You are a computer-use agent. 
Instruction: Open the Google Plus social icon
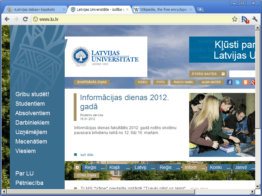tap(253, 82)
